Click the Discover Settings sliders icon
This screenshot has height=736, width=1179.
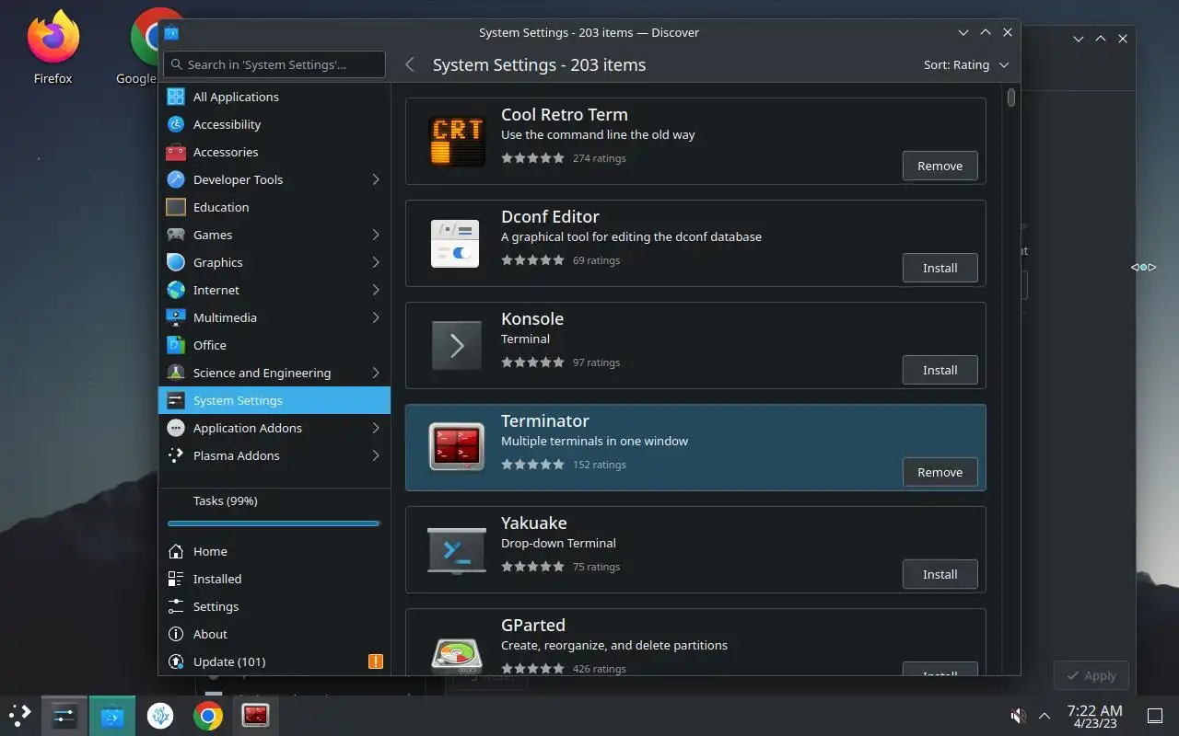(x=176, y=606)
